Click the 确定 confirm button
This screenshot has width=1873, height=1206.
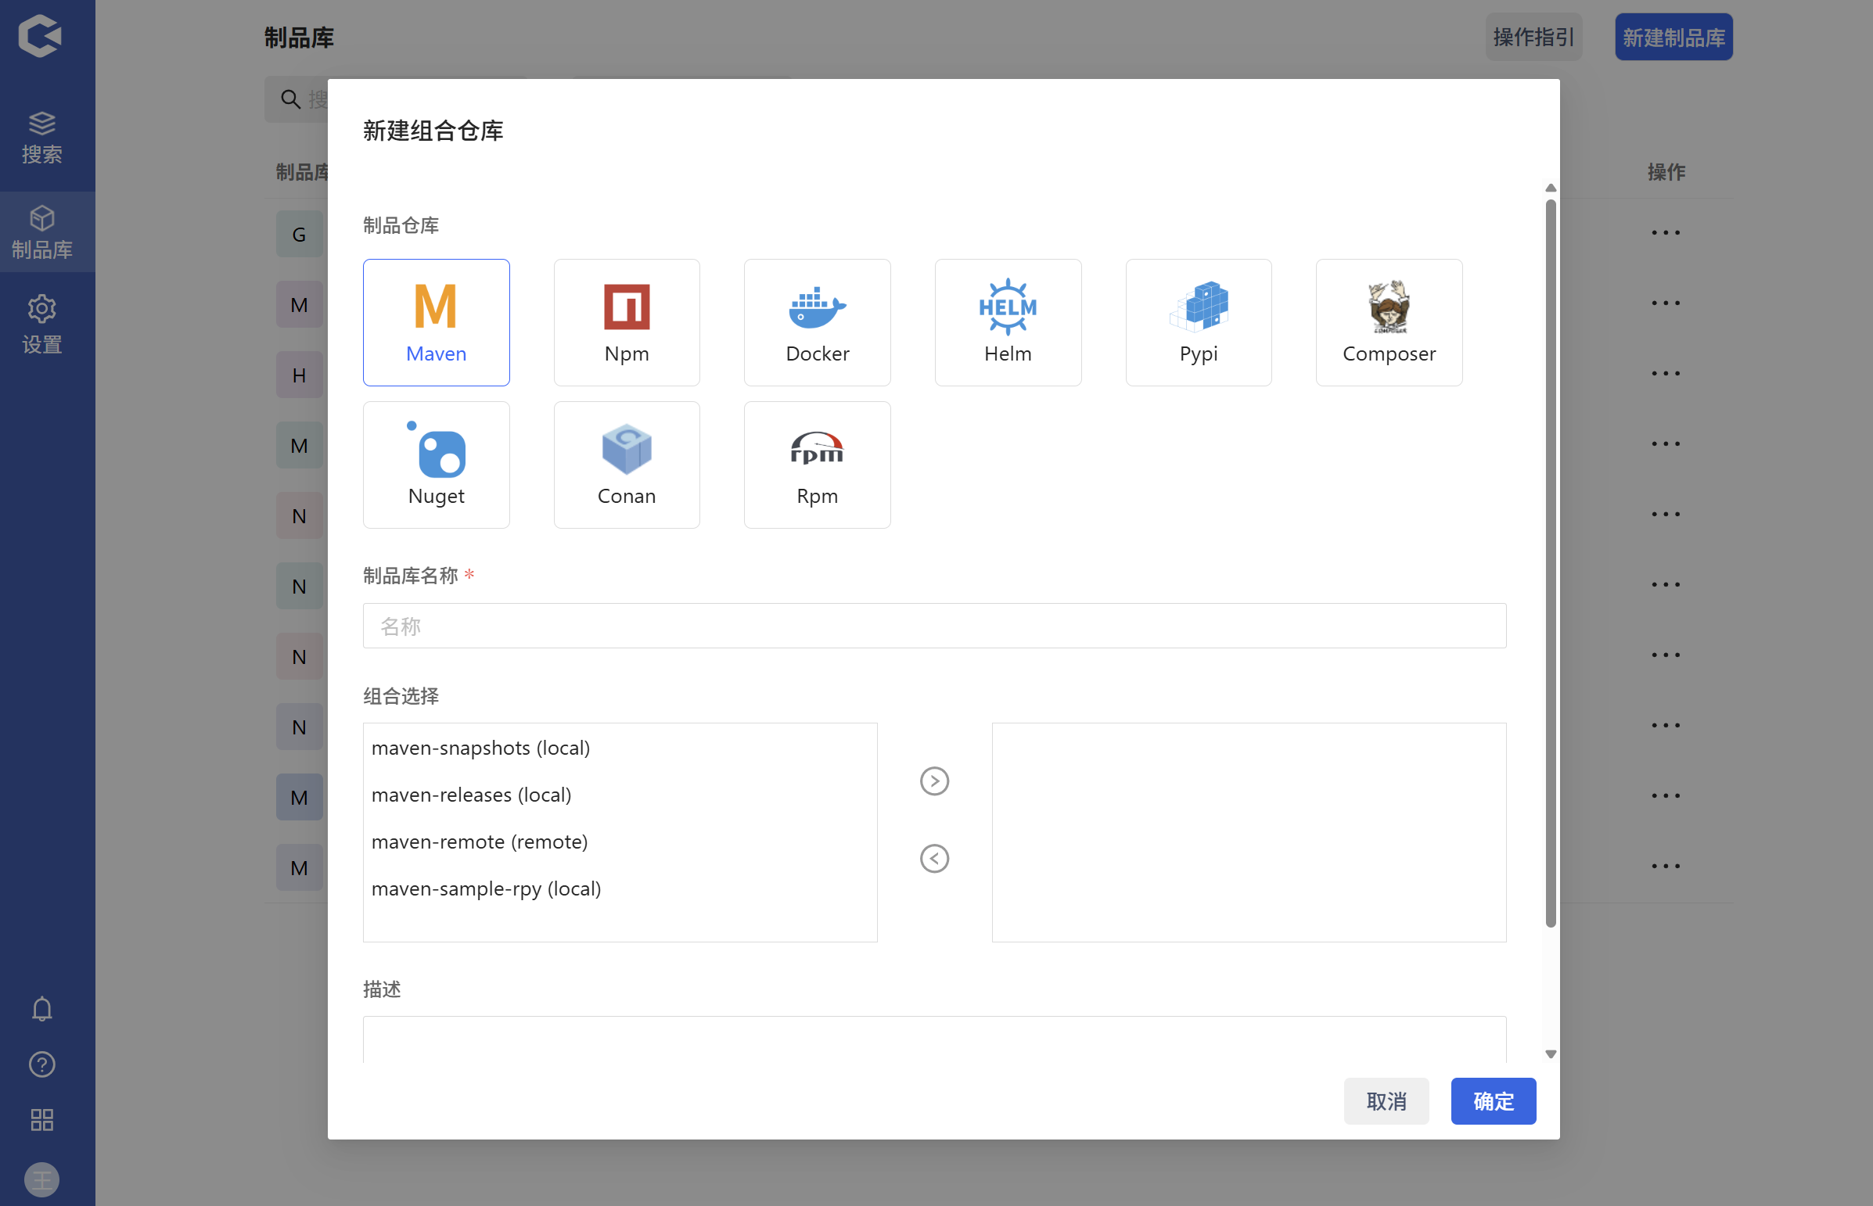click(1492, 1101)
